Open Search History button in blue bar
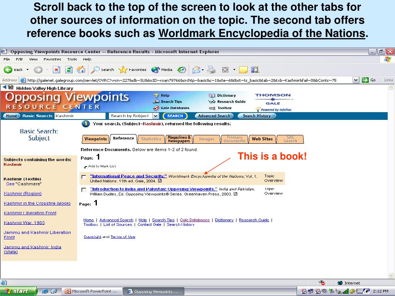This screenshot has height=296, width=395. coord(257,116)
